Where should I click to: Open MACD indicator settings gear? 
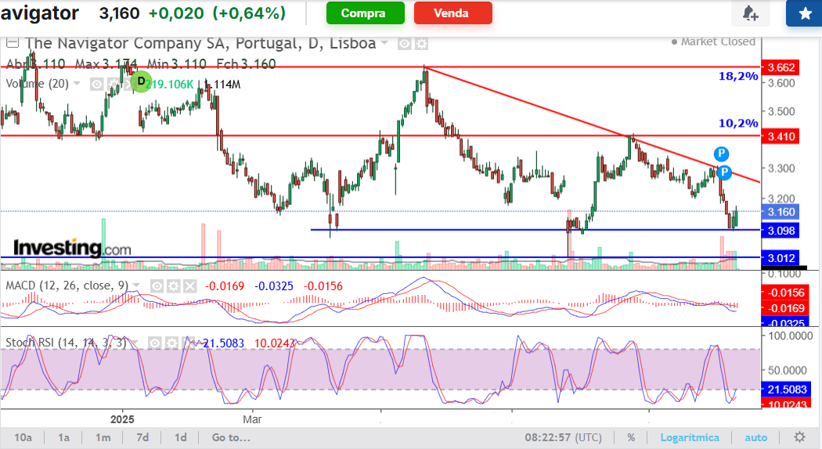click(174, 286)
